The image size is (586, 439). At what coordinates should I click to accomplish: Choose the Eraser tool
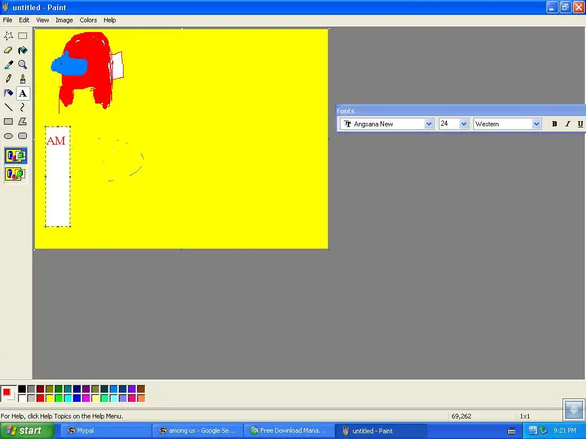(8, 50)
